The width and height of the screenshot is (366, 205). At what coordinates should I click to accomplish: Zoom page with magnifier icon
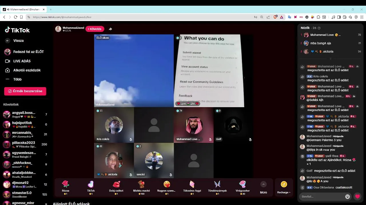[x=262, y=17]
